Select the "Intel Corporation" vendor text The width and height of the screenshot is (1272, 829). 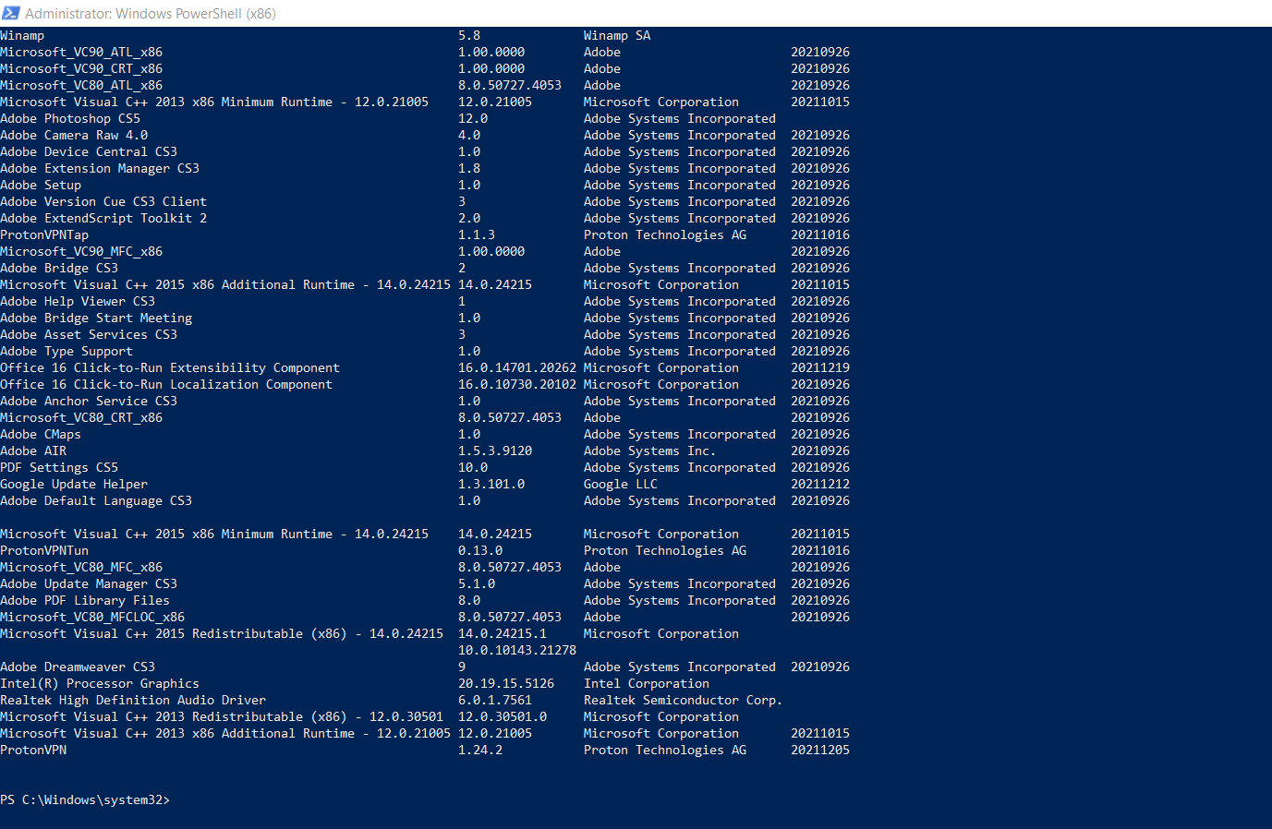647,684
